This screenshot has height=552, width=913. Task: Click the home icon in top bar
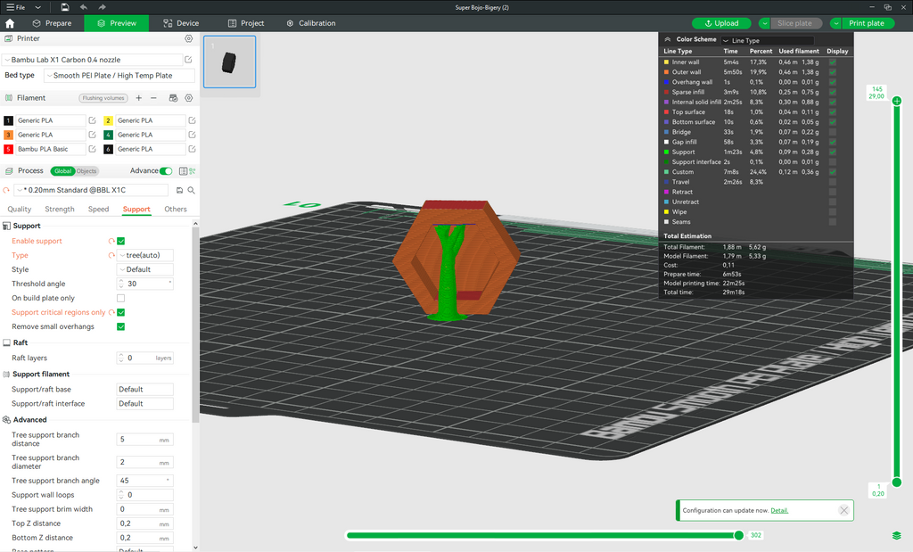click(10, 23)
